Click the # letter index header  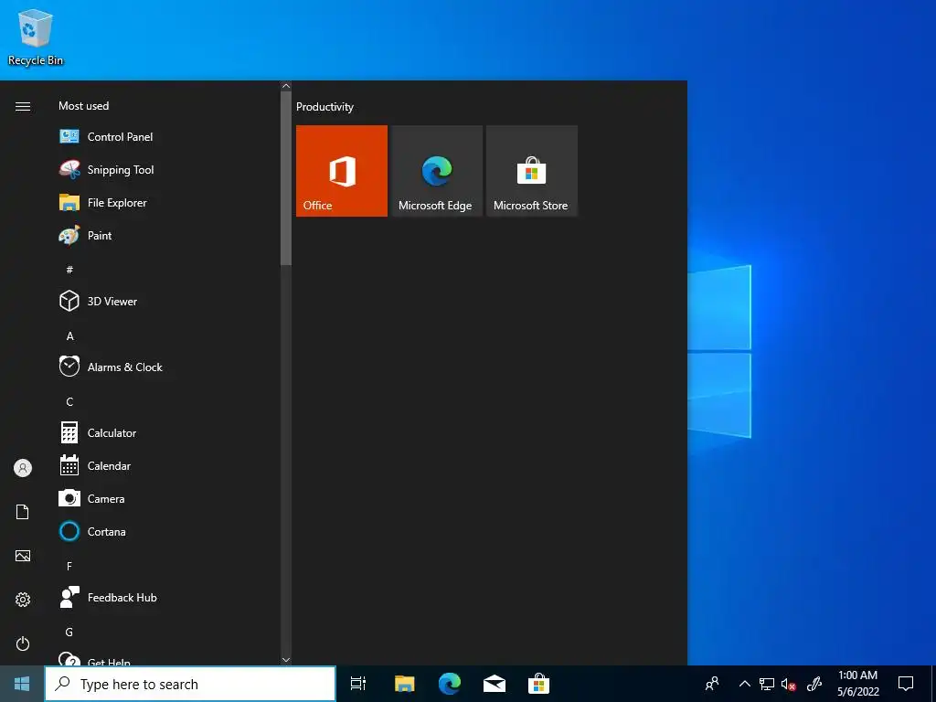point(69,270)
